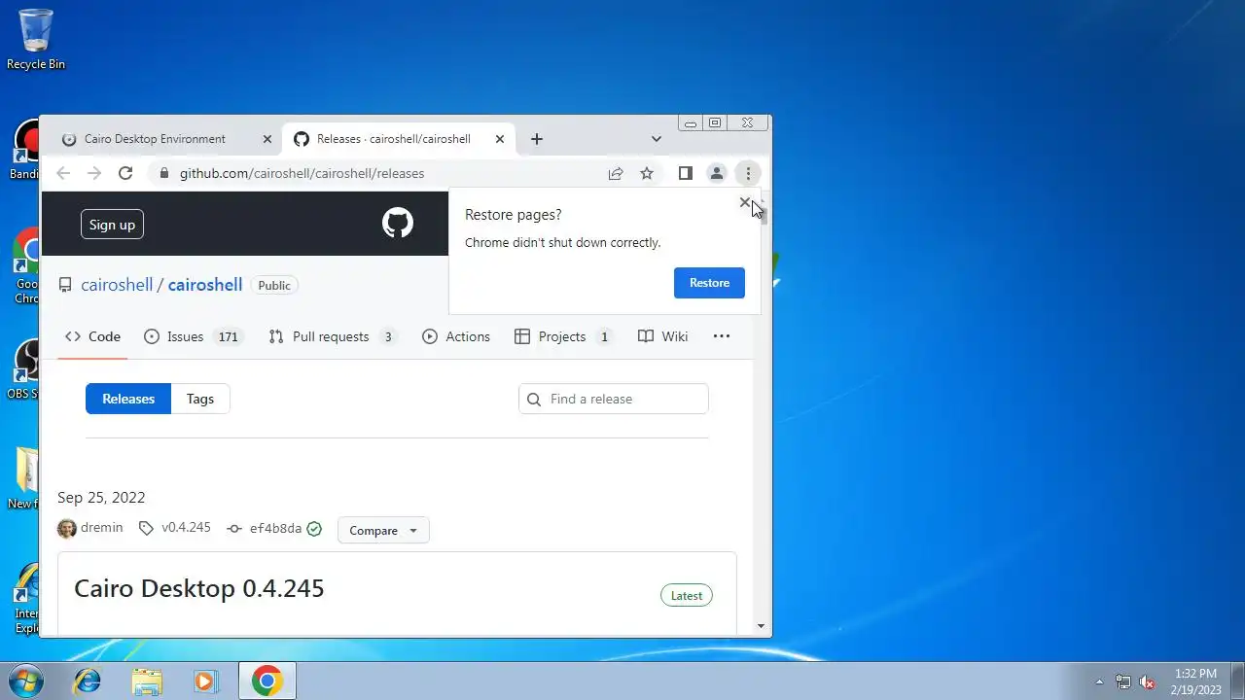This screenshot has width=1245, height=700.
Task: Open Cairo Desktop 0.4.245 release title
Action: click(199, 588)
